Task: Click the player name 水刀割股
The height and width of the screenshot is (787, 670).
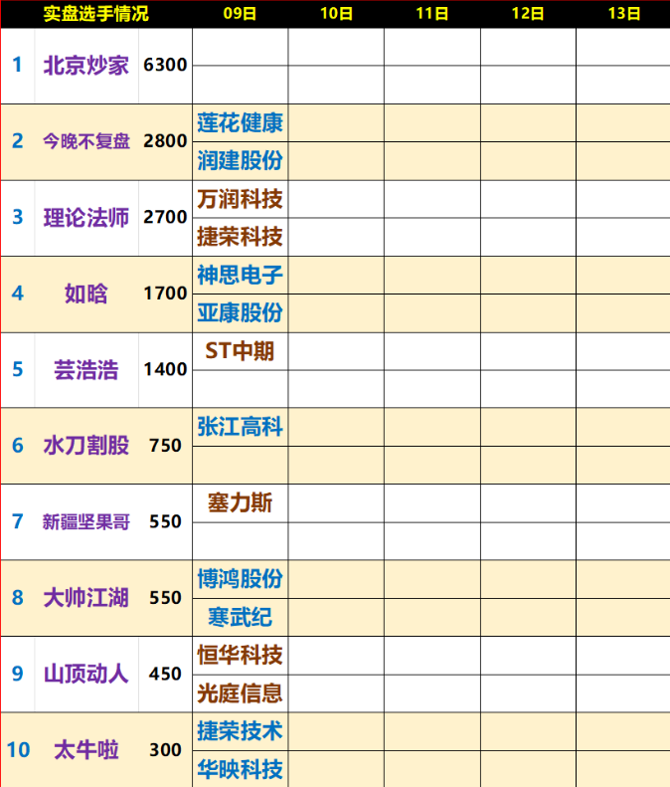Action: 86,446
